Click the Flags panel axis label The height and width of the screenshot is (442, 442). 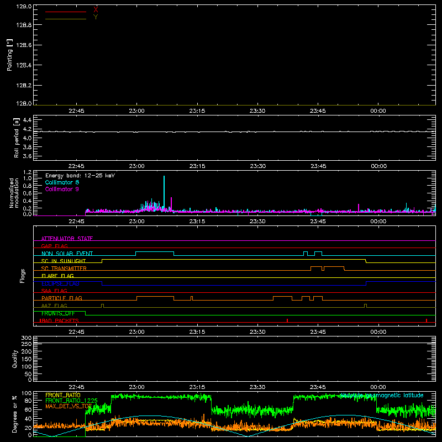(22, 276)
